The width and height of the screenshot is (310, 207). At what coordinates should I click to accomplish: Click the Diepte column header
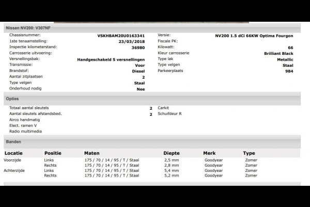(x=172, y=153)
